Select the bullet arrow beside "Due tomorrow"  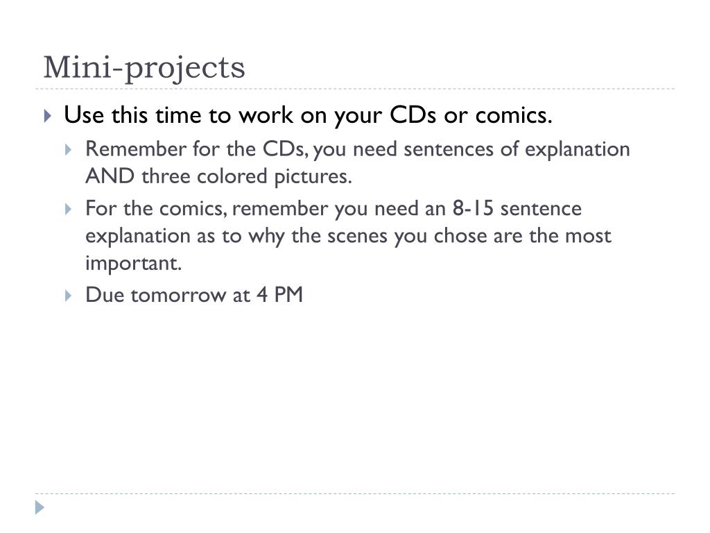(x=69, y=296)
